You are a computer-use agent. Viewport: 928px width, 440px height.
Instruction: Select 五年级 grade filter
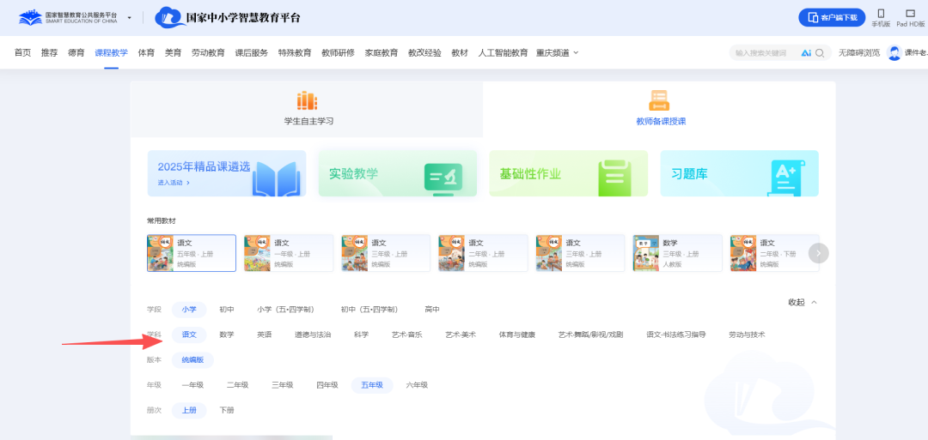(372, 385)
